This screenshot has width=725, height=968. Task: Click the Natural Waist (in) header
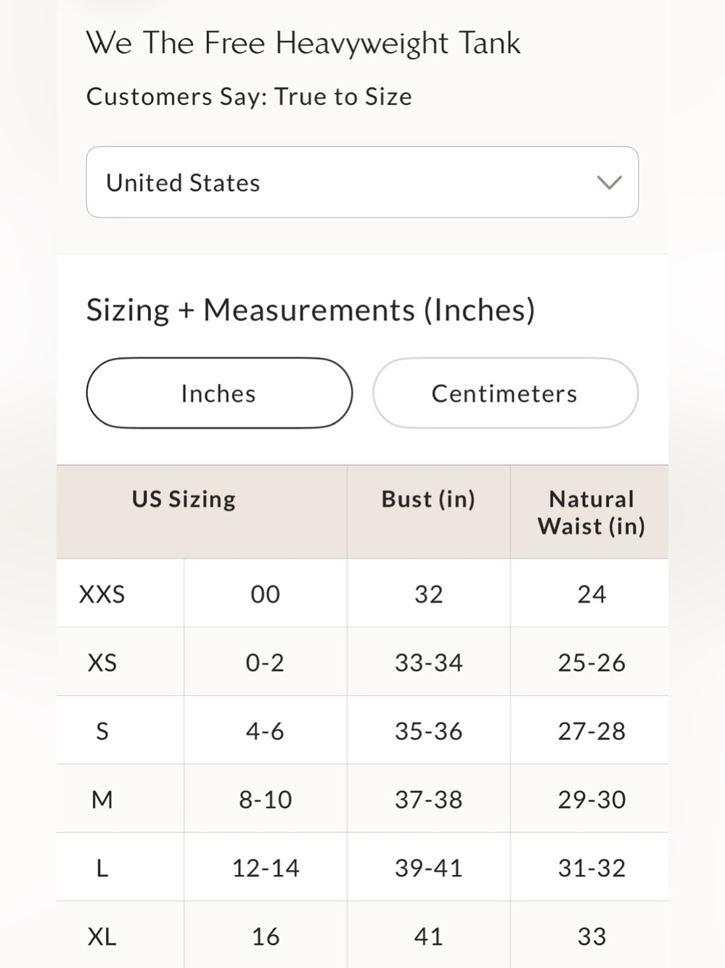[591, 512]
